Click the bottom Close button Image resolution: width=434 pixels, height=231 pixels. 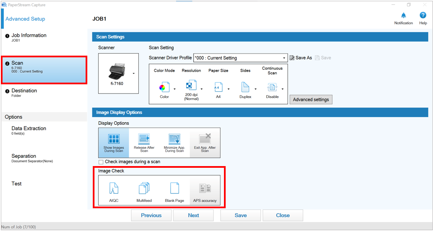tap(283, 215)
